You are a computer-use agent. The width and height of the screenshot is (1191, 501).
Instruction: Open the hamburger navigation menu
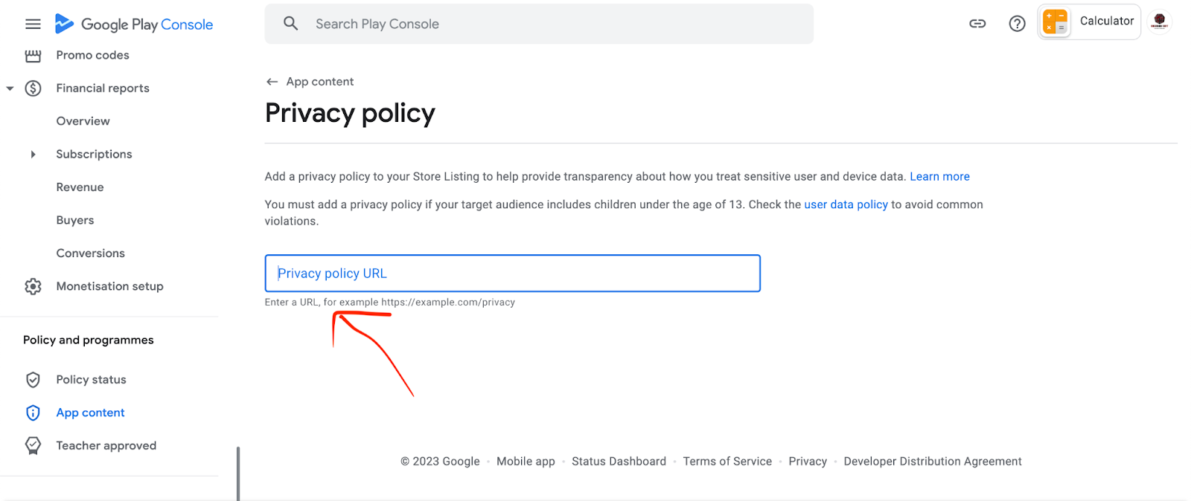[33, 24]
